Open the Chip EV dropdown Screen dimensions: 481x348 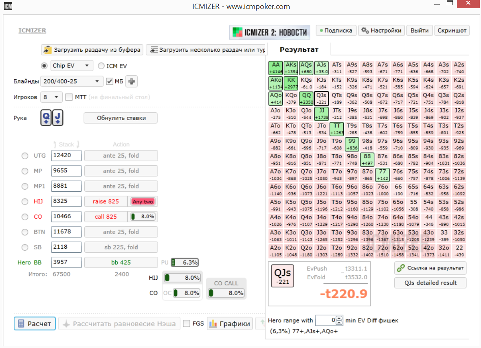coord(71,66)
